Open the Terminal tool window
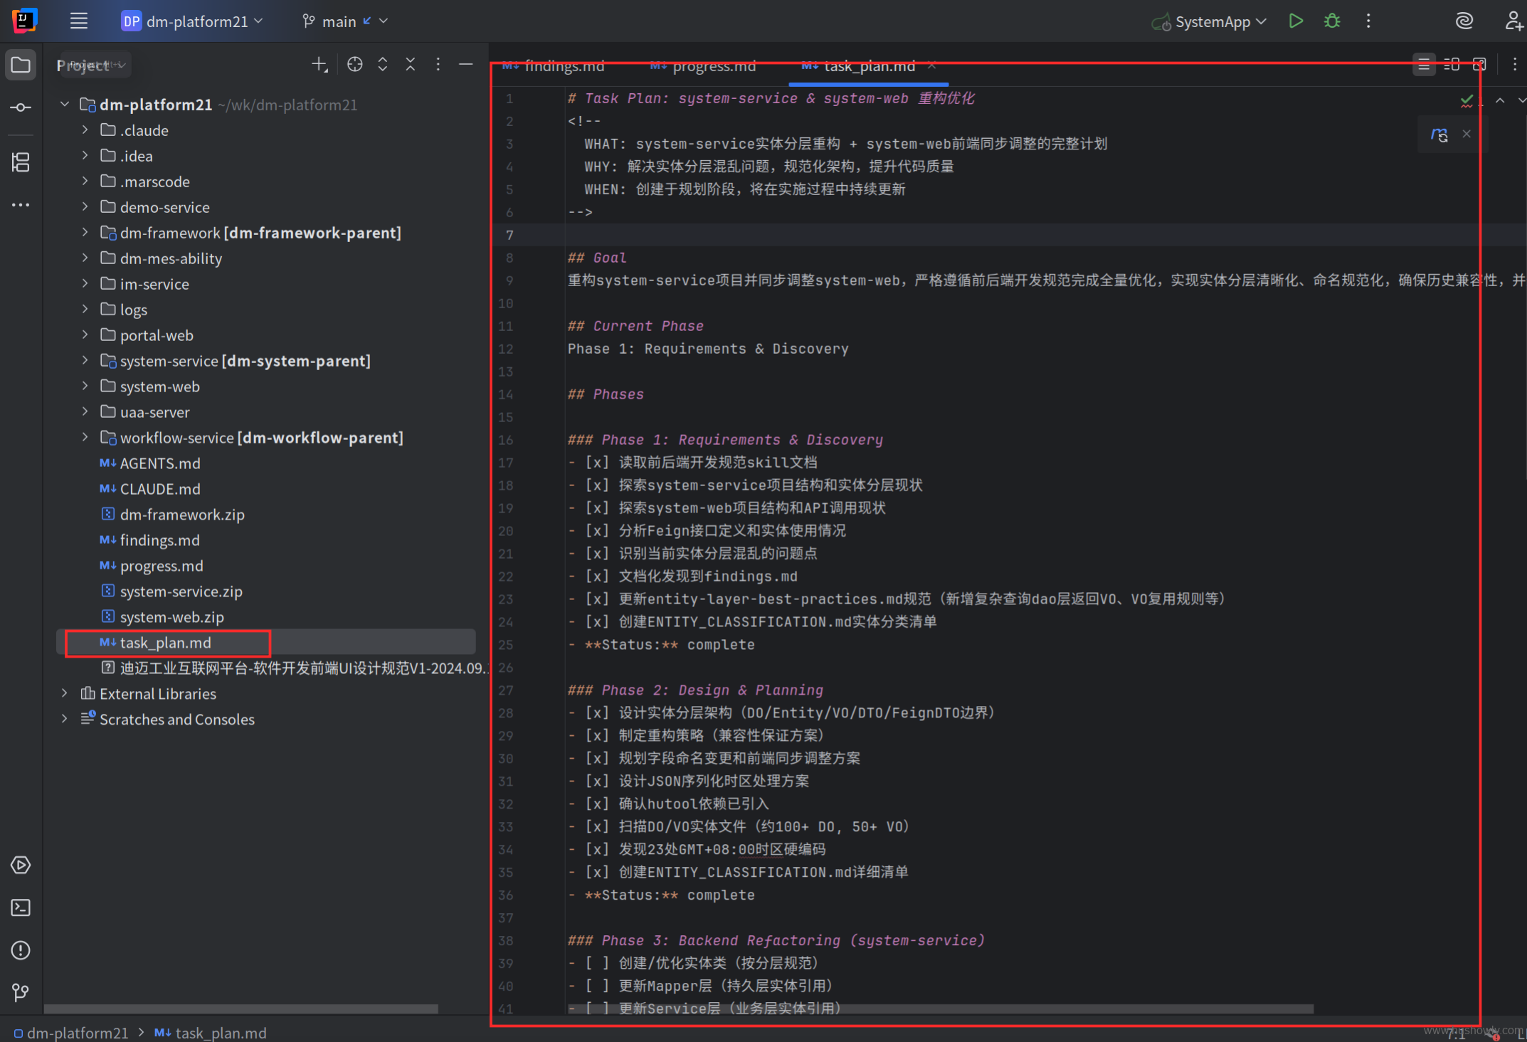Image resolution: width=1527 pixels, height=1042 pixels. (x=21, y=907)
